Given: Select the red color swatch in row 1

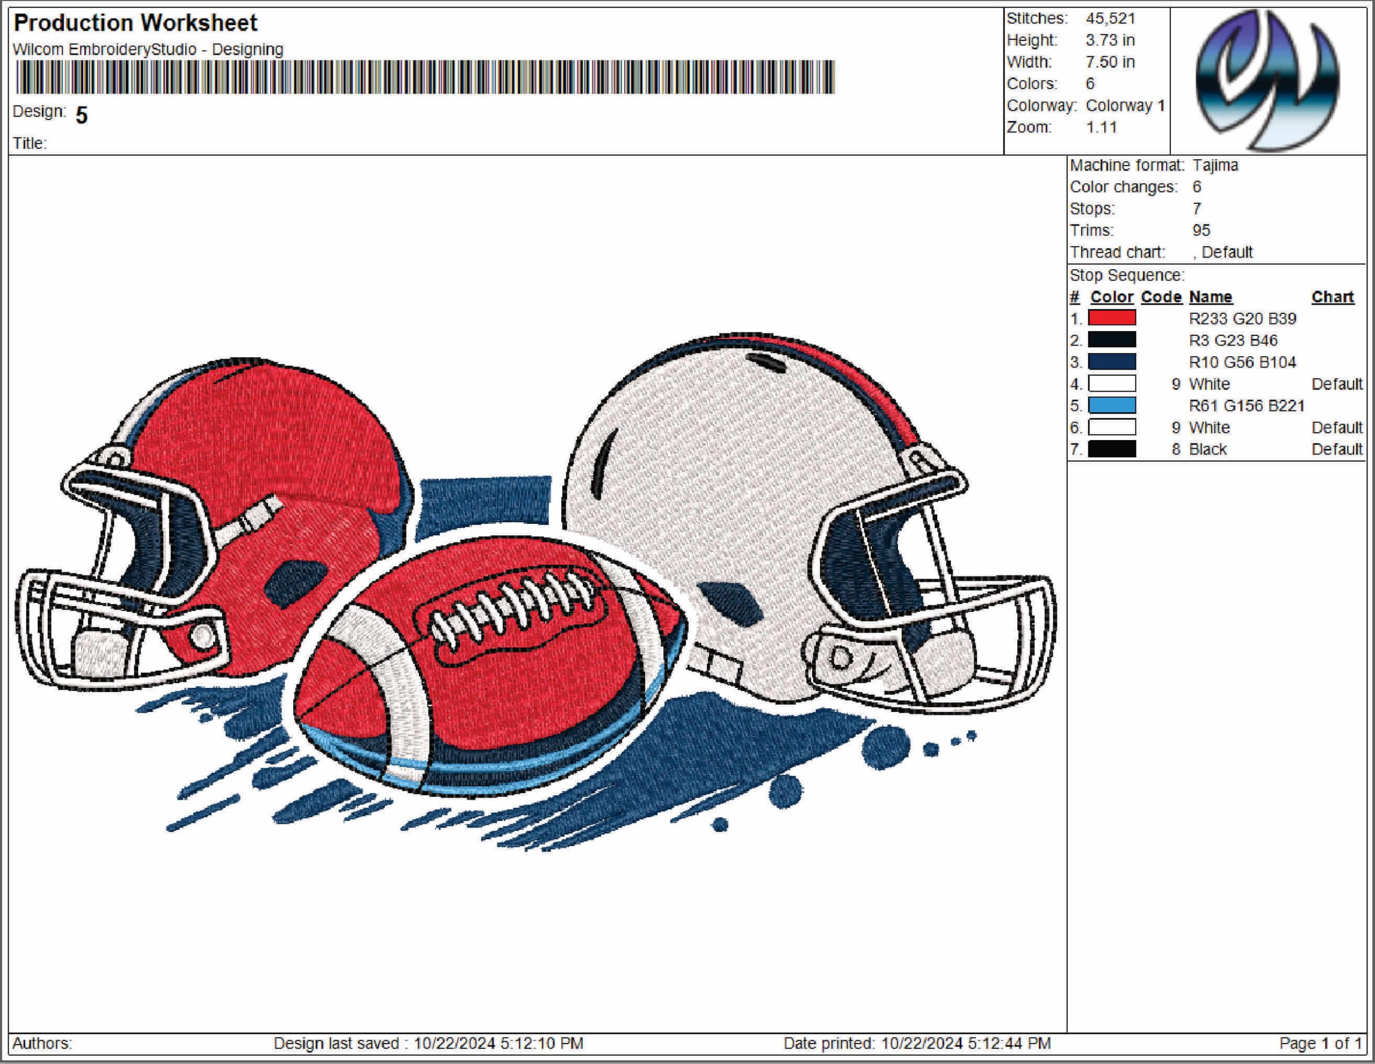Looking at the screenshot, I should [1112, 318].
